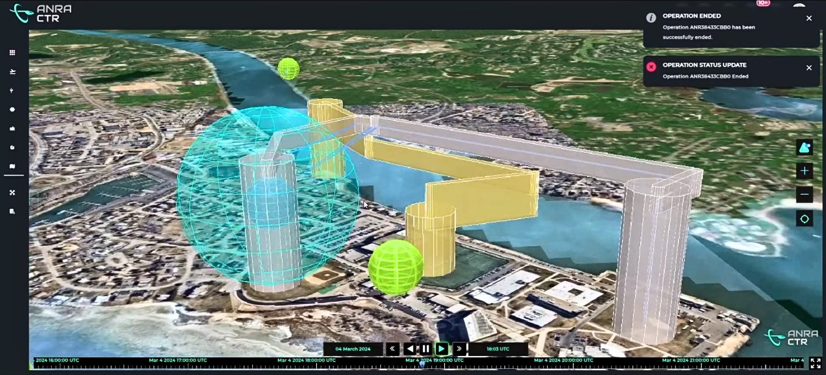Viewport: 826px width, 375px height.
Task: Close the Operation Status Update notification
Action: tap(809, 68)
